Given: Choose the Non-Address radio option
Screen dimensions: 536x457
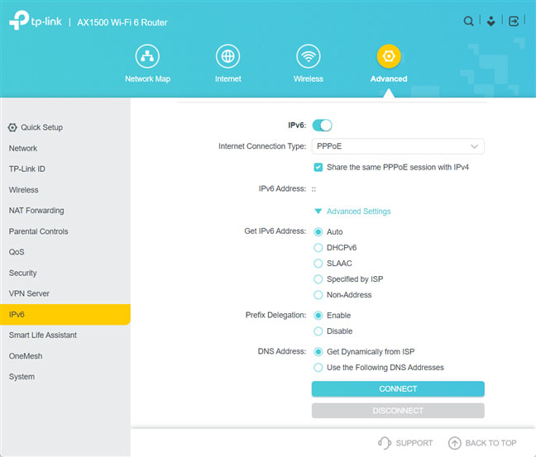Looking at the screenshot, I should coord(318,295).
